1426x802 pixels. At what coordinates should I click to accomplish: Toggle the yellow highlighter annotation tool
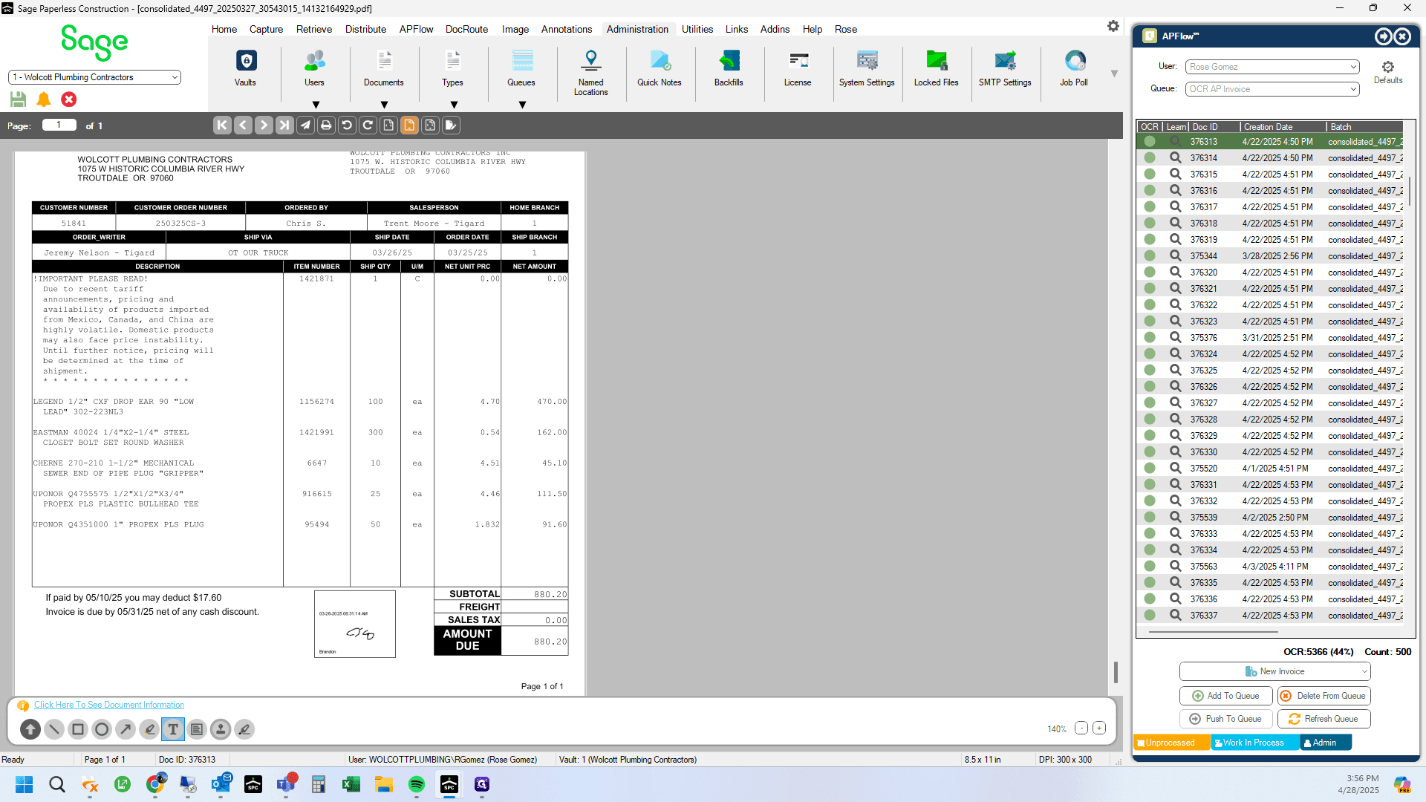[x=149, y=729]
